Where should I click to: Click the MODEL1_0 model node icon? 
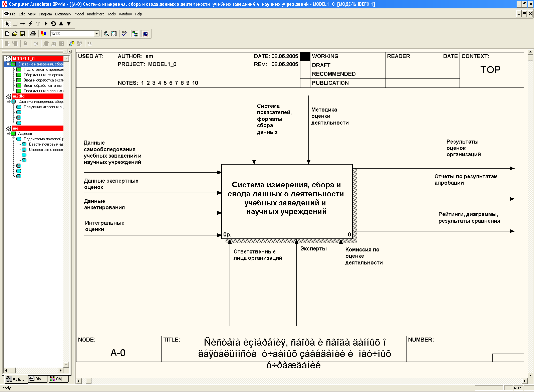[8, 59]
